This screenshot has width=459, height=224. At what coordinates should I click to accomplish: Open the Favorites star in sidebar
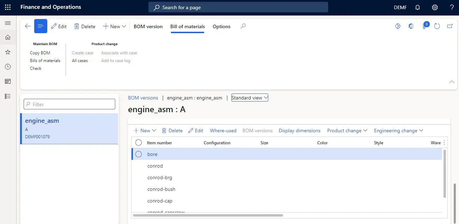(8, 52)
